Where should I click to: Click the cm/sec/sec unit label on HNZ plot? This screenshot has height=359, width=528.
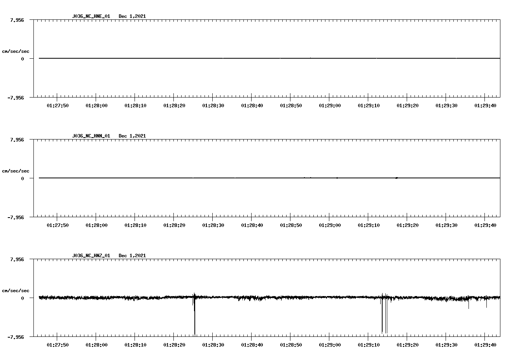[16, 291]
